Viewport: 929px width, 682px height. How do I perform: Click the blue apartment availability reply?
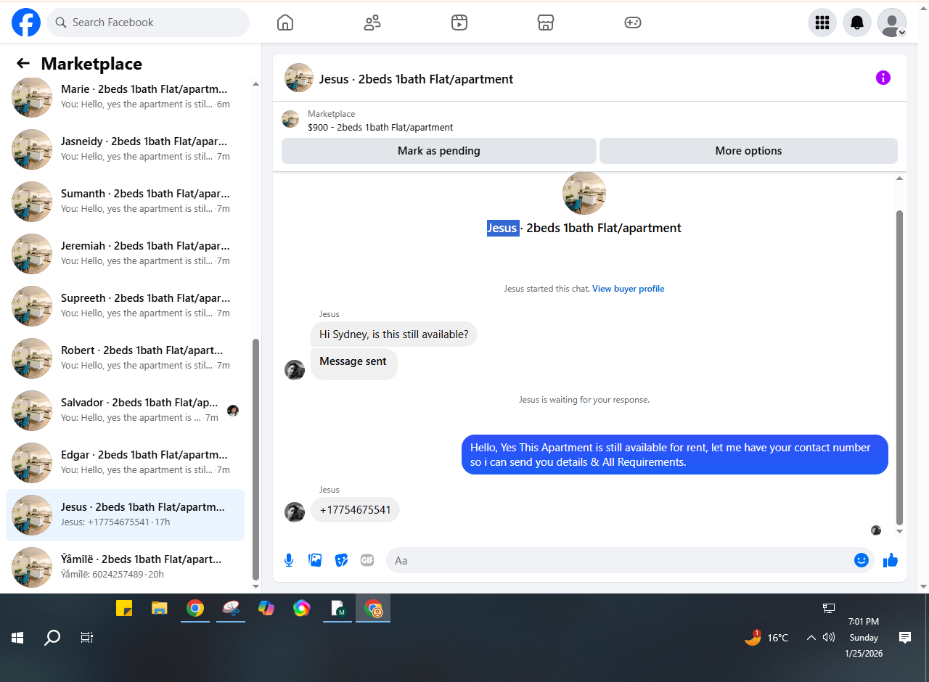click(x=675, y=455)
